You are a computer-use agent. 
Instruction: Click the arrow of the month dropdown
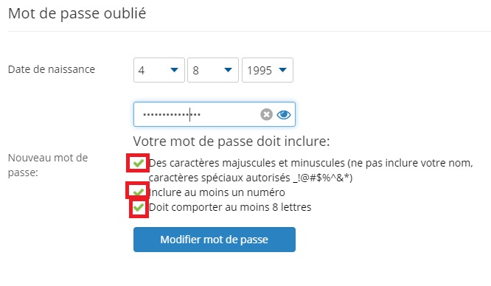229,70
